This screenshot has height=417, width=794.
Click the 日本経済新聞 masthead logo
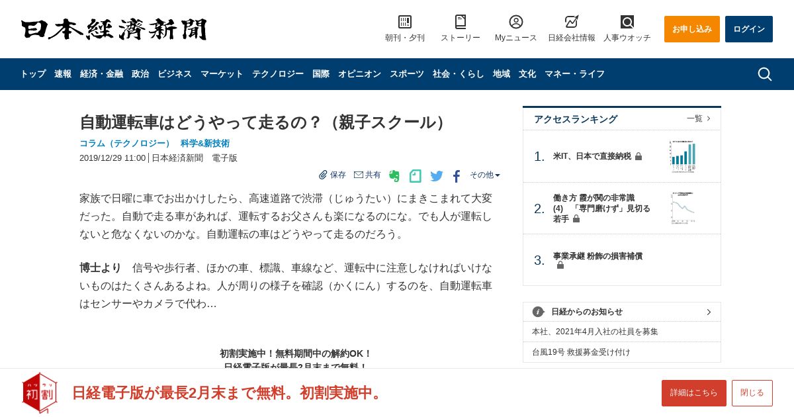point(114,29)
